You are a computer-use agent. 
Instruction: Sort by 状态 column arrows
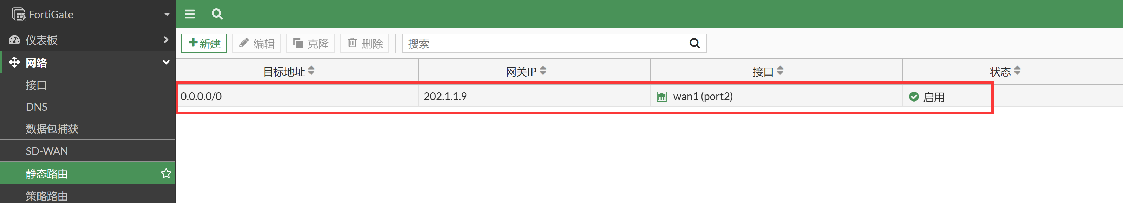1017,71
